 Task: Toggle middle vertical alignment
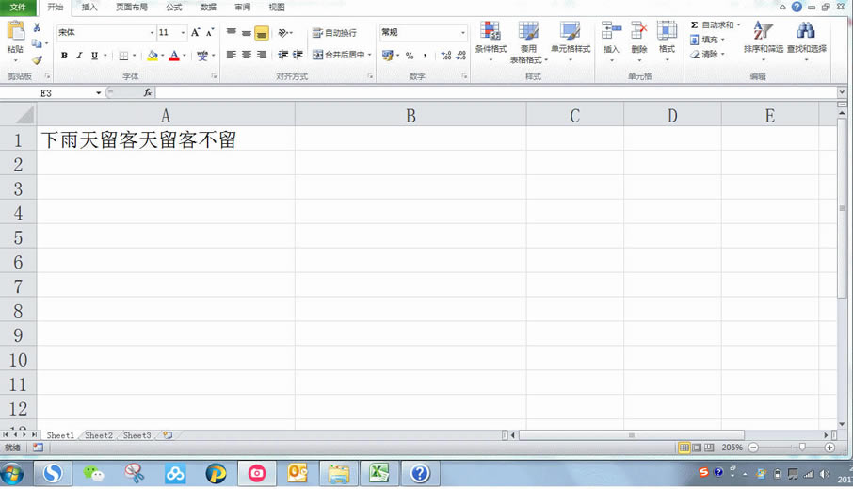[247, 33]
